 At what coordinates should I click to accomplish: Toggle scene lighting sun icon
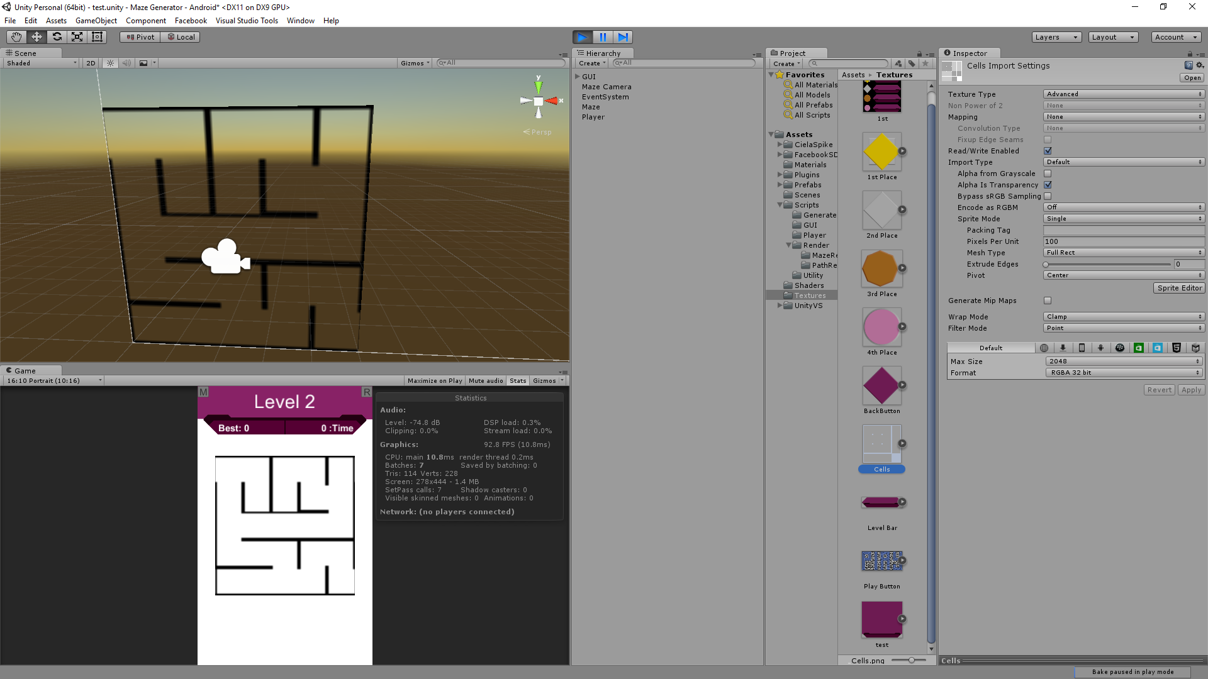coord(111,63)
